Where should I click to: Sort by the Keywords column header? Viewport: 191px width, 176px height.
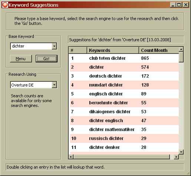tap(113, 50)
